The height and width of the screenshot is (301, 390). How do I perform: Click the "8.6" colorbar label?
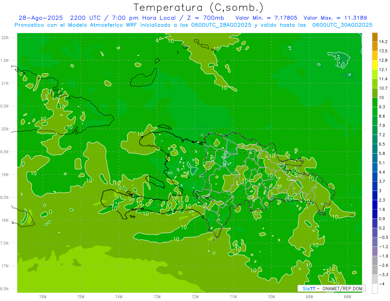click(382, 116)
